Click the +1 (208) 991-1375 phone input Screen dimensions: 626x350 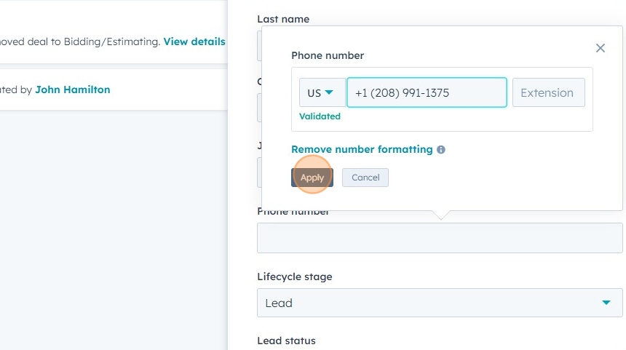[x=427, y=93]
